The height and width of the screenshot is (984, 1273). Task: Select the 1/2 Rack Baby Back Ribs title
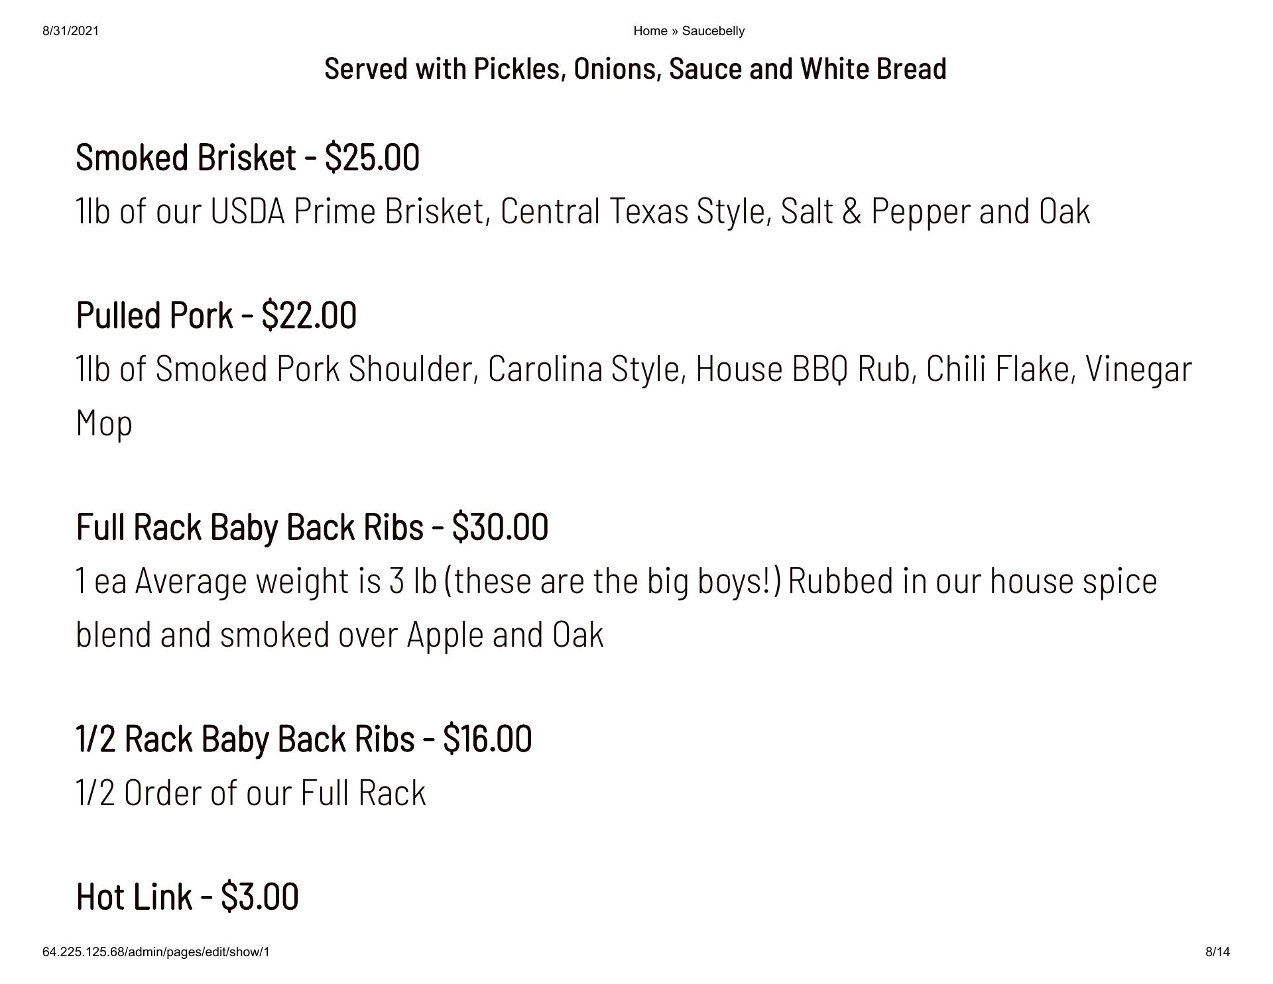[x=245, y=739]
